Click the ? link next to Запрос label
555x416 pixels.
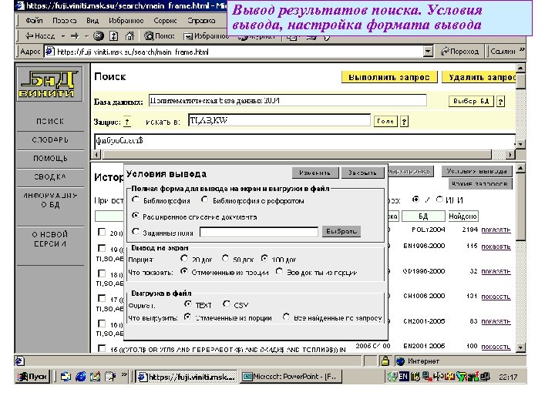pos(127,122)
